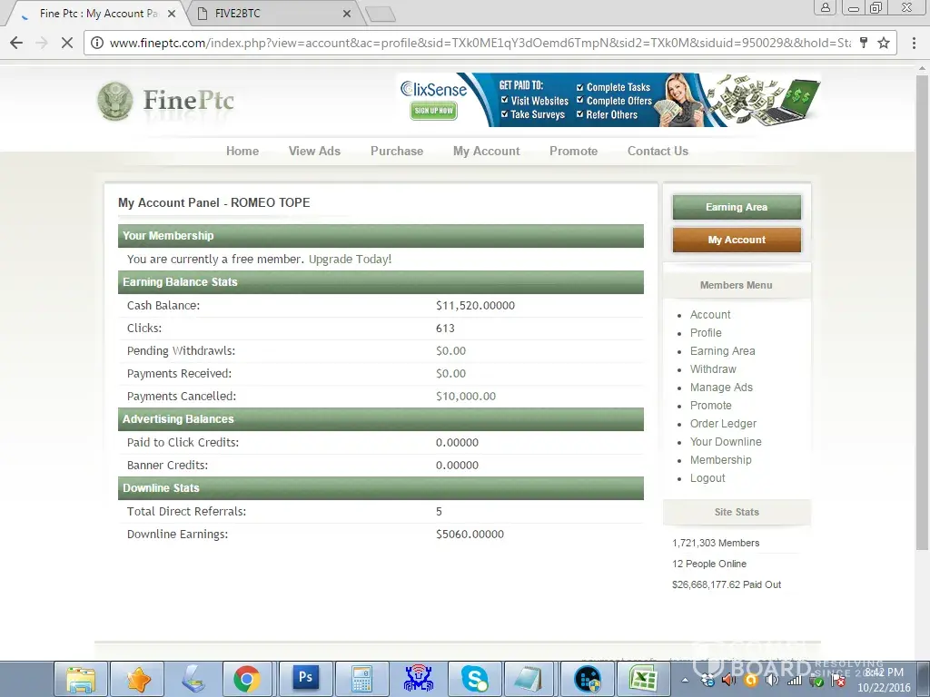Open Purchase in navigation bar
Viewport: 930px width, 697px height.
(397, 152)
